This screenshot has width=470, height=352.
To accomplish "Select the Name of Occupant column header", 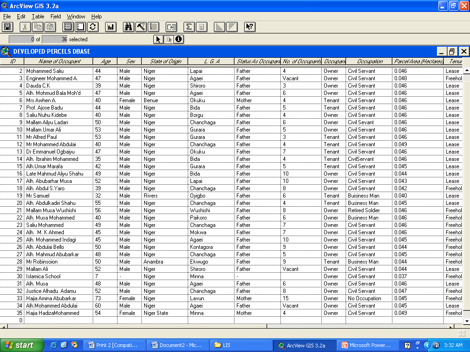I will (59, 61).
